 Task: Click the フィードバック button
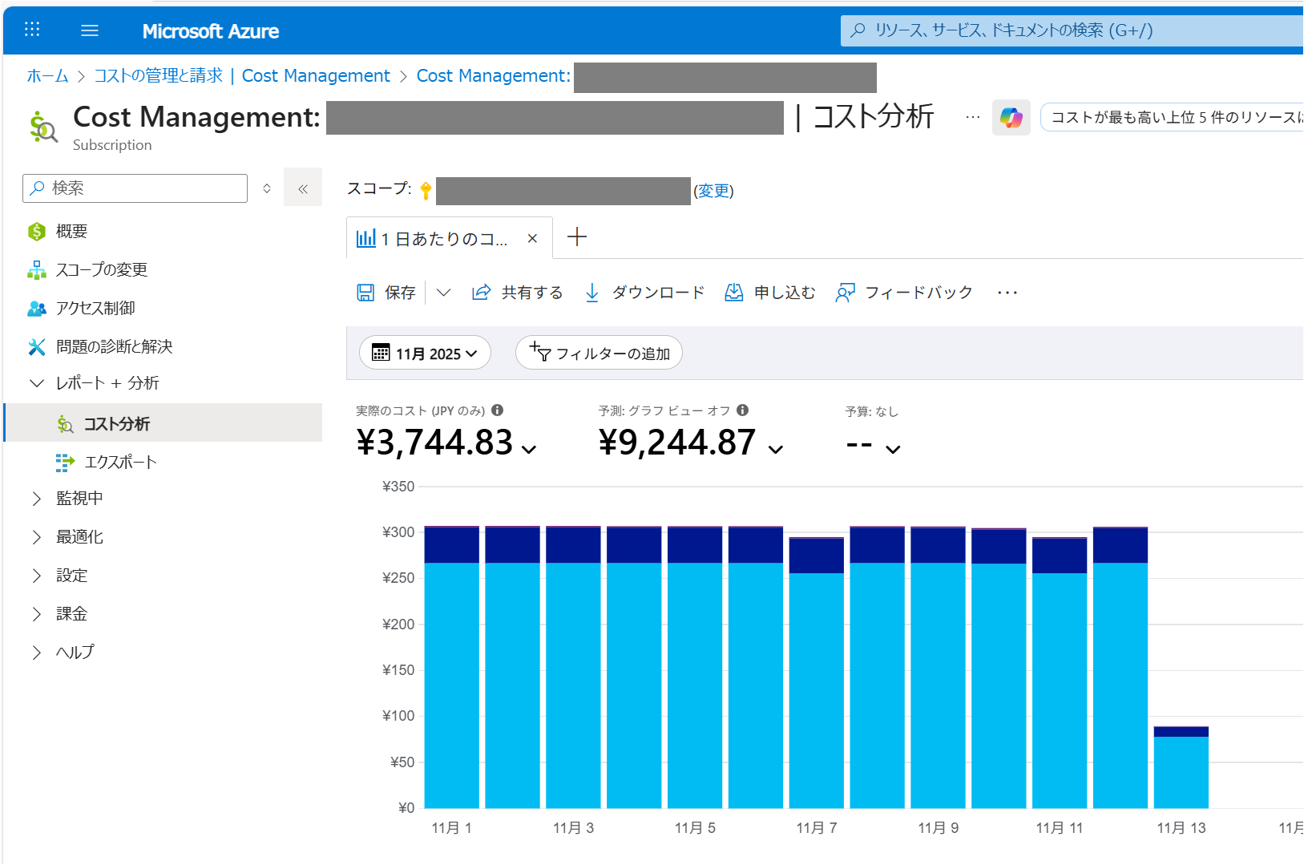tap(904, 293)
